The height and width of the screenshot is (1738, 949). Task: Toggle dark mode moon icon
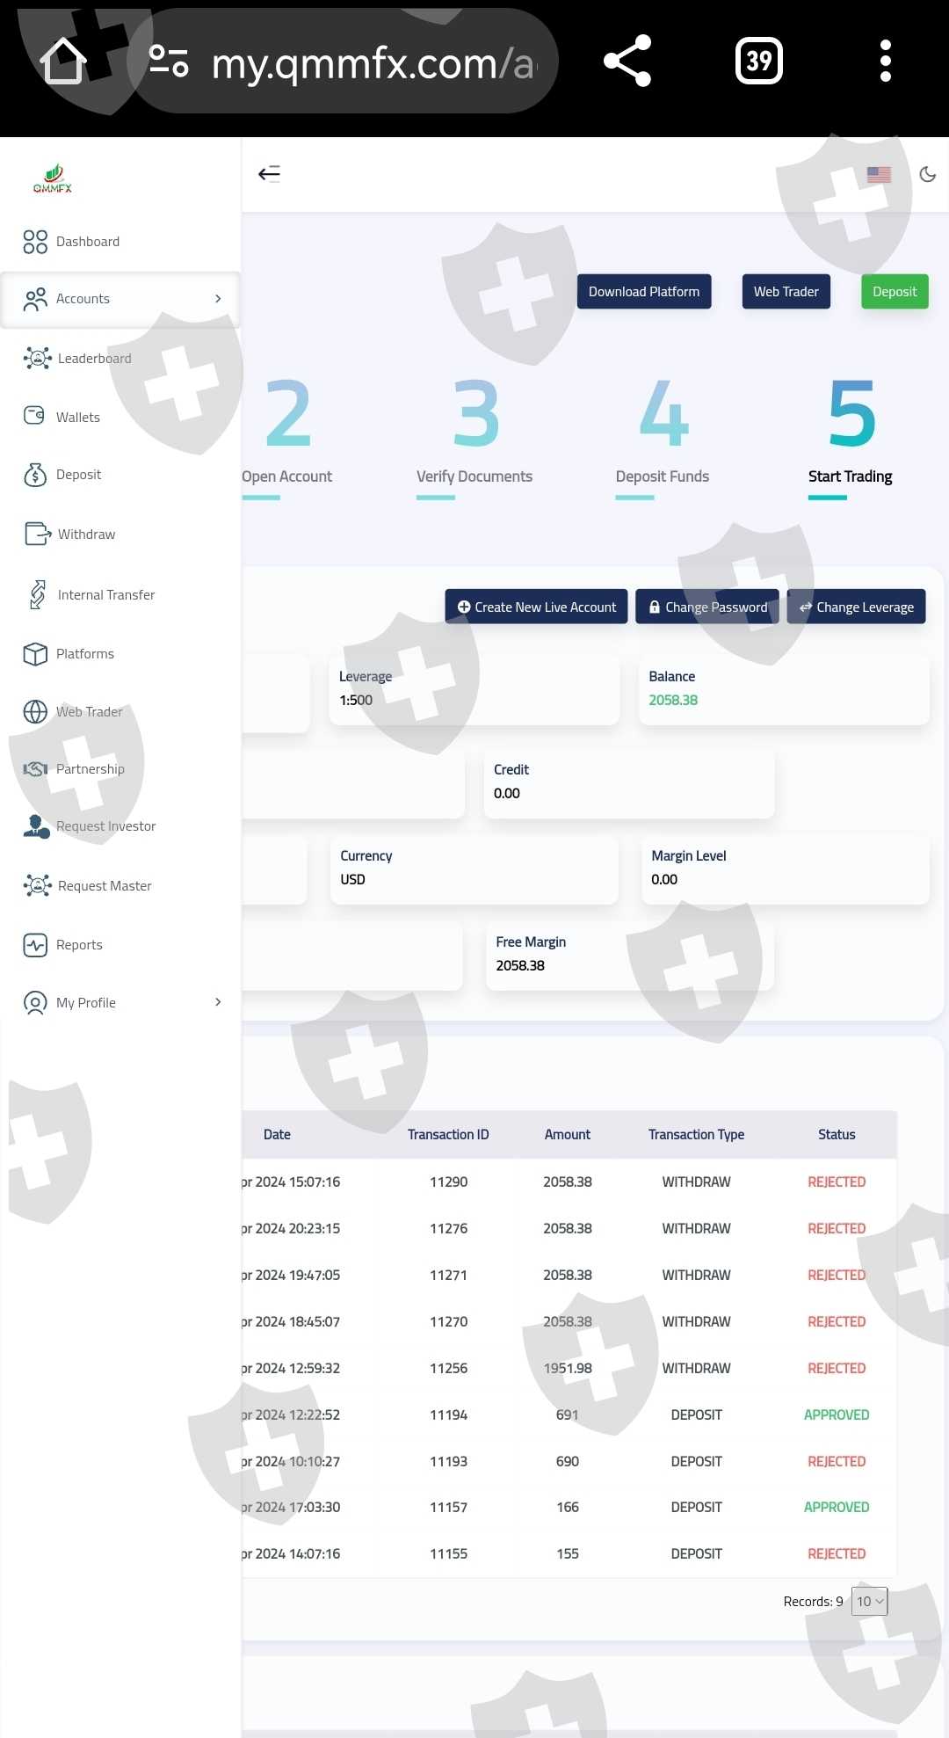click(x=927, y=174)
